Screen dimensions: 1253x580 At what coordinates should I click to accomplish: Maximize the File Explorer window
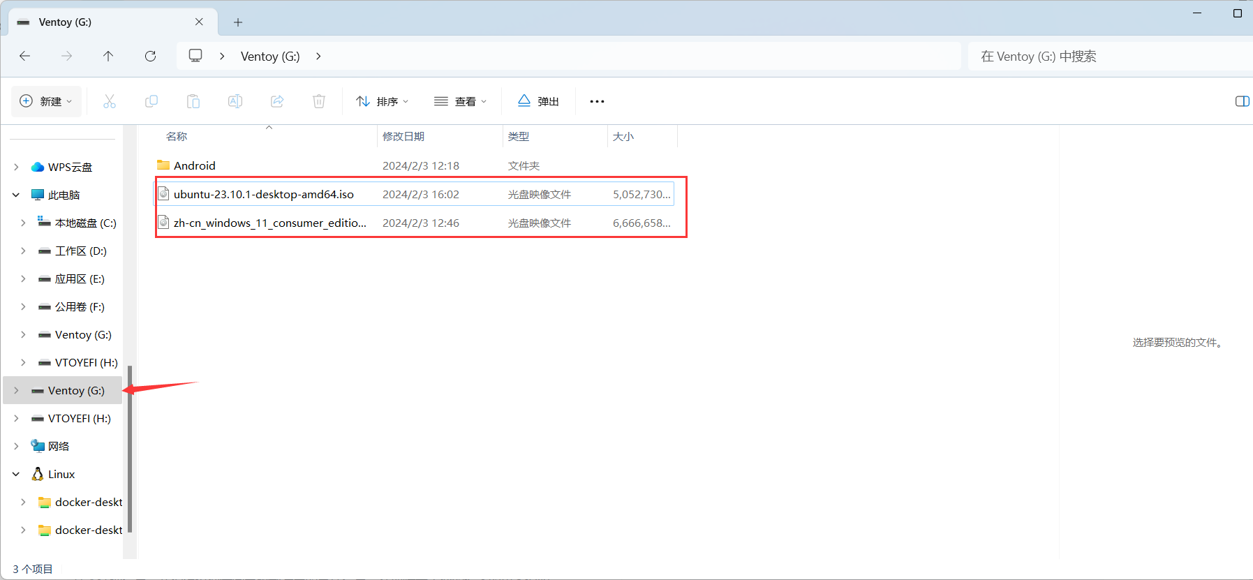pyautogui.click(x=1238, y=13)
